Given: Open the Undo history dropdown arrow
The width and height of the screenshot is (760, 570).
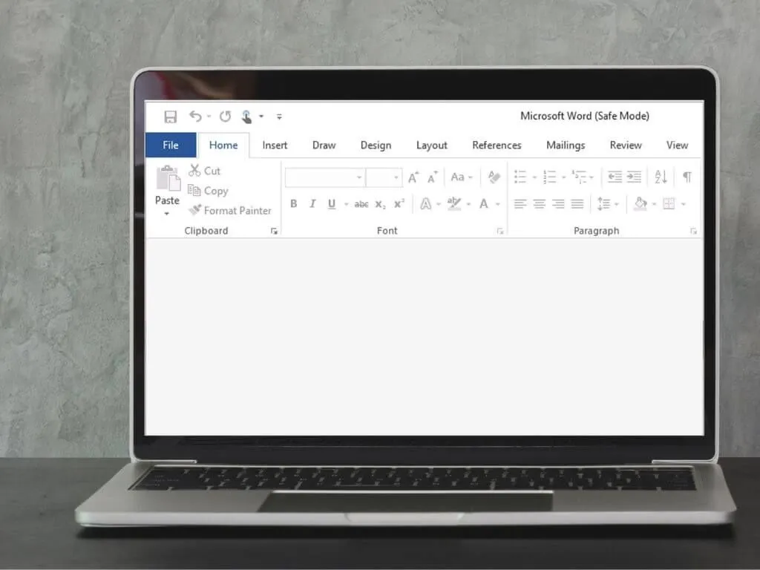Looking at the screenshot, I should point(209,117).
